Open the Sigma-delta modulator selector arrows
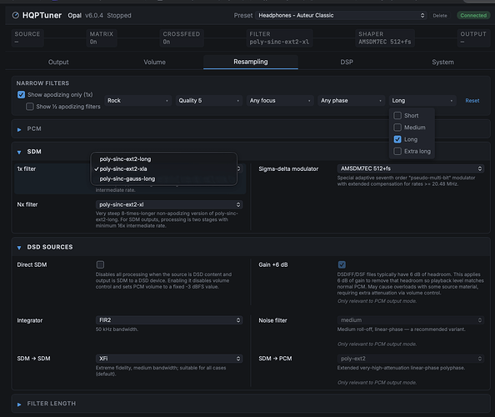 tap(480, 168)
